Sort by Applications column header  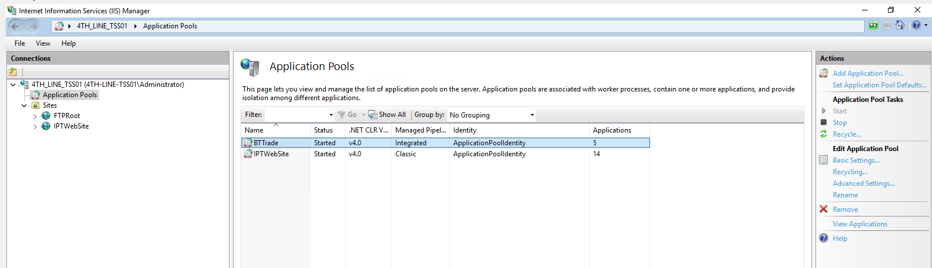pyautogui.click(x=620, y=130)
